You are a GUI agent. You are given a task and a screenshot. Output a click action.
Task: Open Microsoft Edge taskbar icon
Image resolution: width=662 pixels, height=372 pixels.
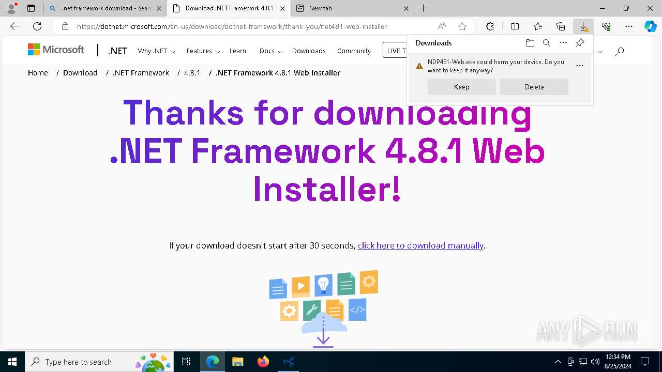(x=213, y=362)
